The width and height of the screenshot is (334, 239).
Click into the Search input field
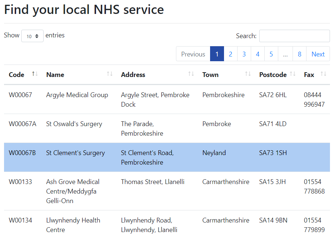tap(294, 36)
